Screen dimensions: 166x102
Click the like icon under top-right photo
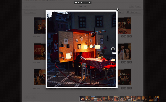(125, 36)
